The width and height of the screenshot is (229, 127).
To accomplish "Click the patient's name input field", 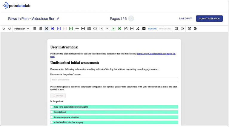I will coord(114,80).
